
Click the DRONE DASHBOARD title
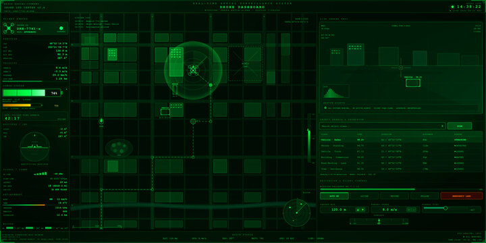[x=242, y=7]
